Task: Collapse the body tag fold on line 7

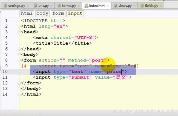Action: pos(19,55)
